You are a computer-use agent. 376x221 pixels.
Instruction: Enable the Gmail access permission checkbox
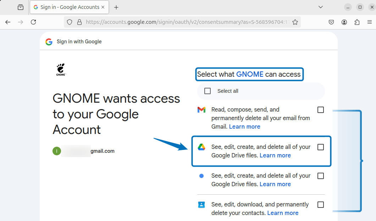coord(321,109)
